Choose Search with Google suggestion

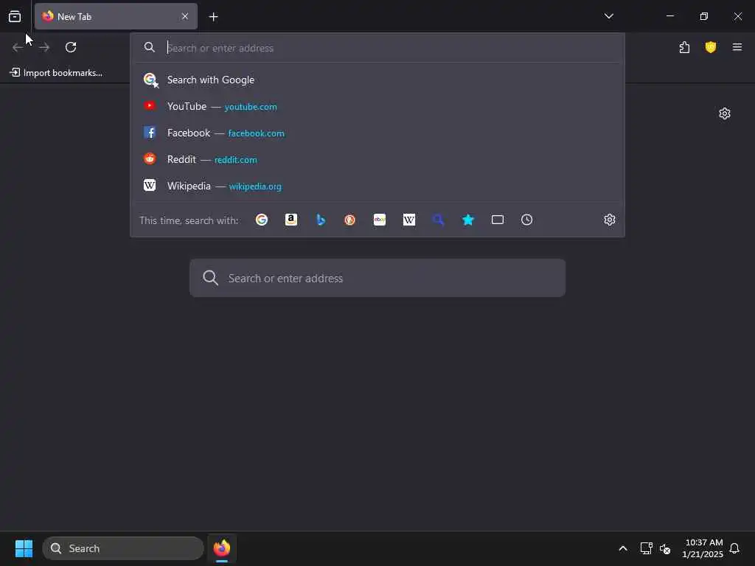pyautogui.click(x=377, y=80)
